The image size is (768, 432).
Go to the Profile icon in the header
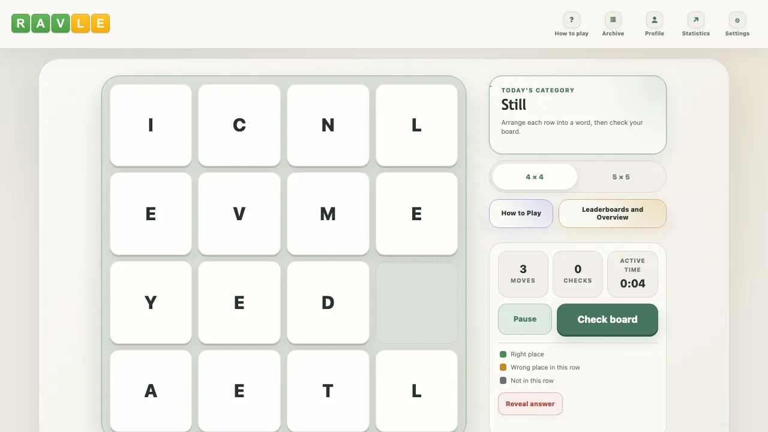click(655, 20)
